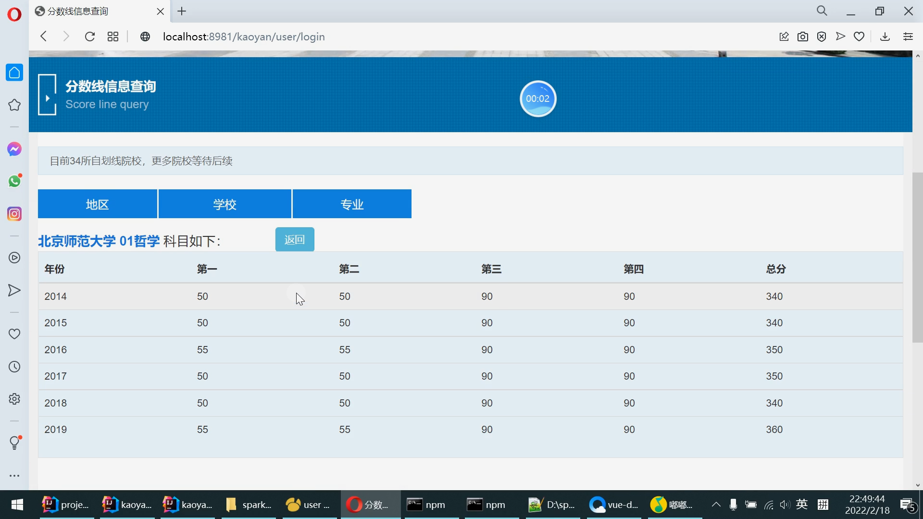Select the 专业 tab
The width and height of the screenshot is (923, 519).
352,204
